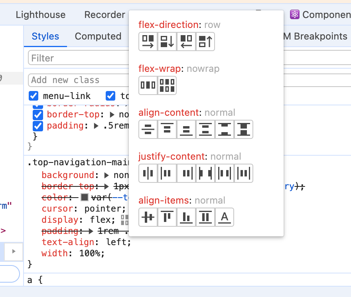Screen dimensions: 351x297
Task: Set align-content to flex-start
Action: tap(167, 129)
